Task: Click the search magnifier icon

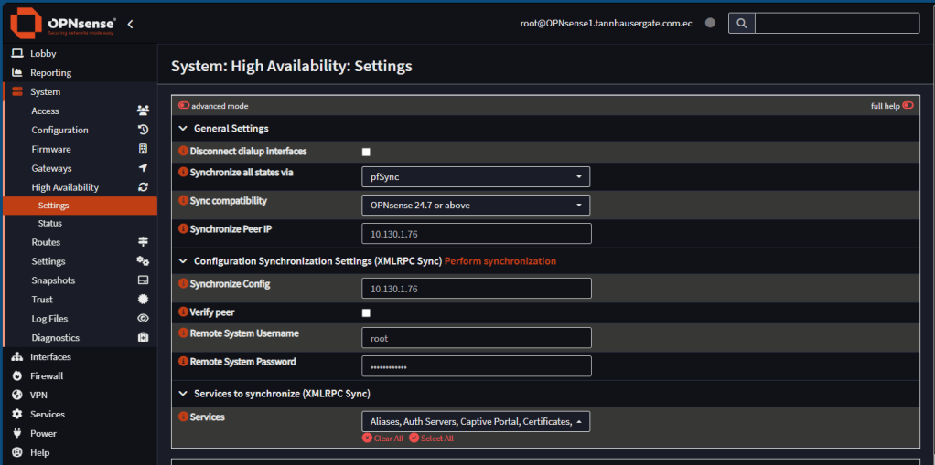Action: [x=741, y=23]
